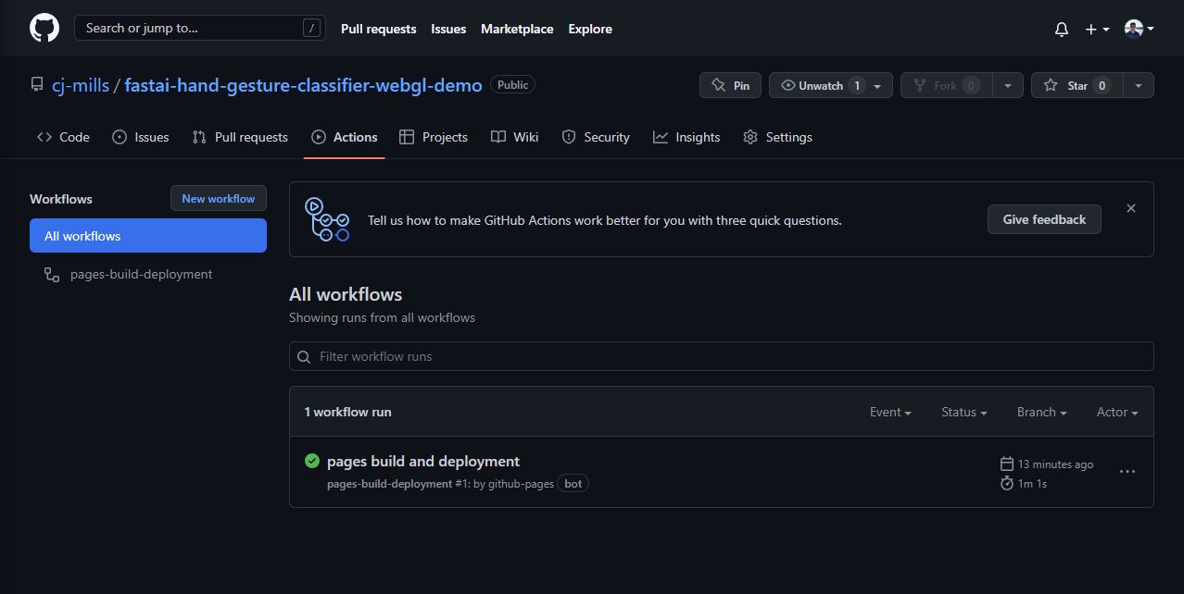The image size is (1184, 594).
Task: Go to the Security tab
Action: click(x=596, y=137)
